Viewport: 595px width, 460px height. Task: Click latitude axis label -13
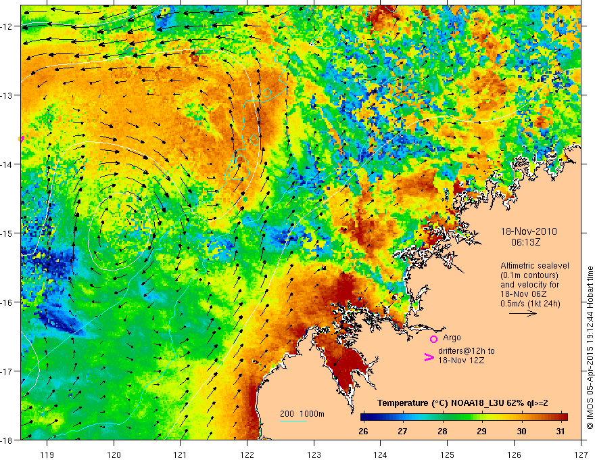pos(7,95)
